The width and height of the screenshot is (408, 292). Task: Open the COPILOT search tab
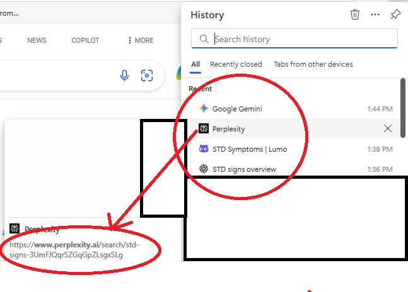[x=85, y=40]
